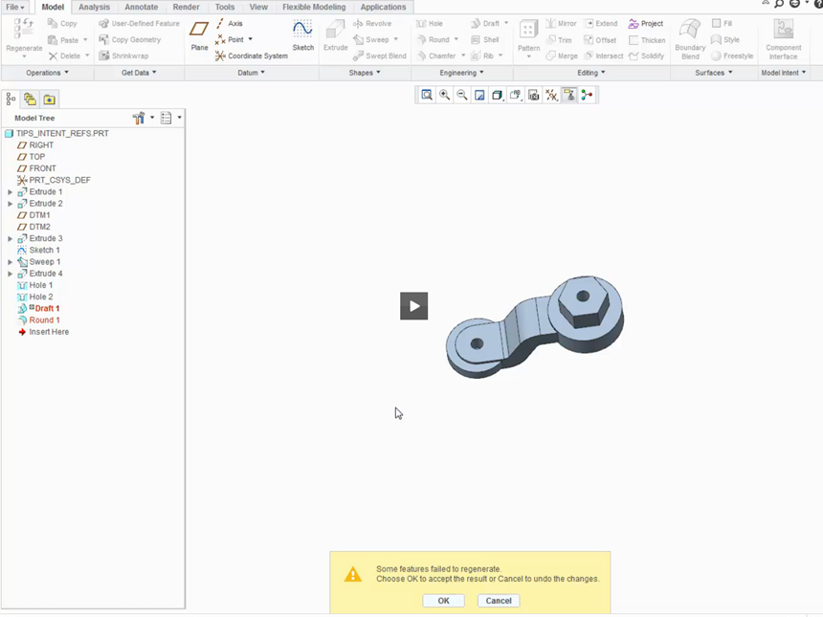Open the Get Data group dropdown

point(139,73)
